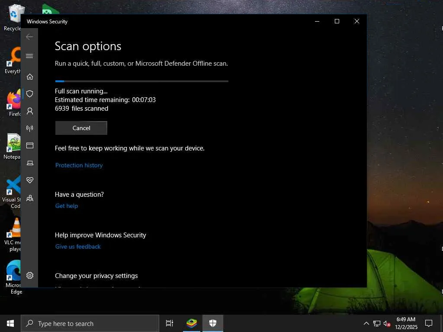443x332 pixels.
Task: Maximize the Windows Security window
Action: click(x=337, y=22)
